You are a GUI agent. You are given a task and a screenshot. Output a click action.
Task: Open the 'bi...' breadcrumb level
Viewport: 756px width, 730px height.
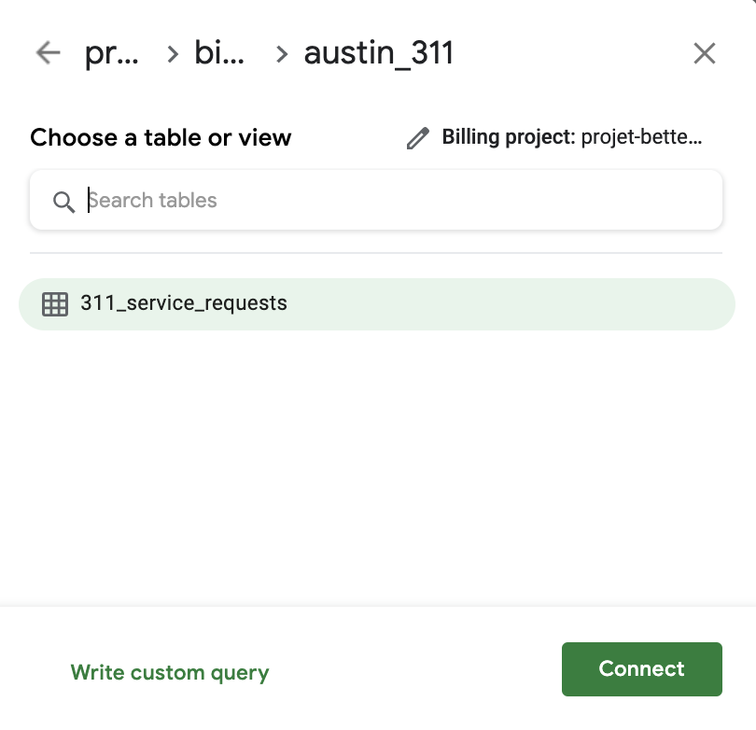[219, 53]
